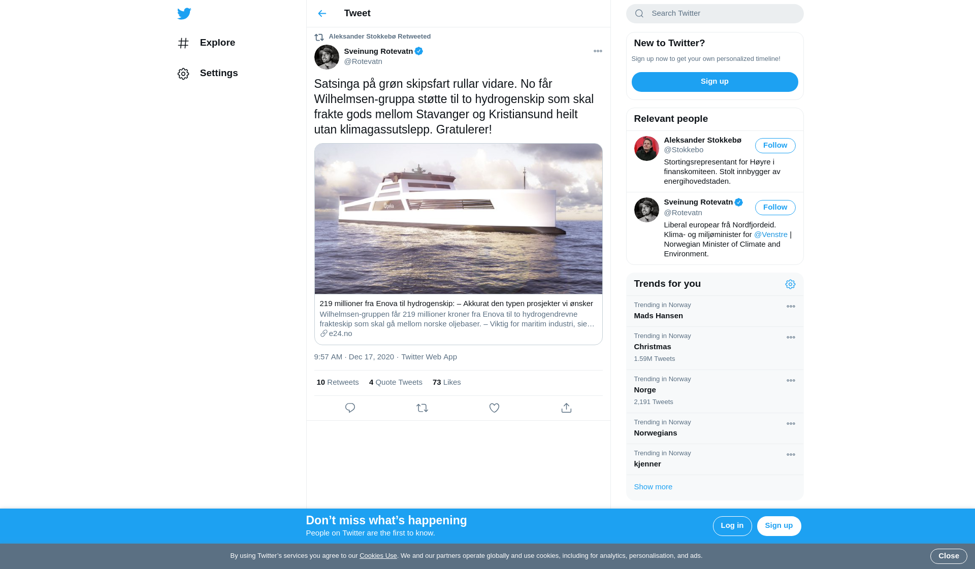The height and width of the screenshot is (569, 975).
Task: Click the share tweet icon
Action: point(566,408)
